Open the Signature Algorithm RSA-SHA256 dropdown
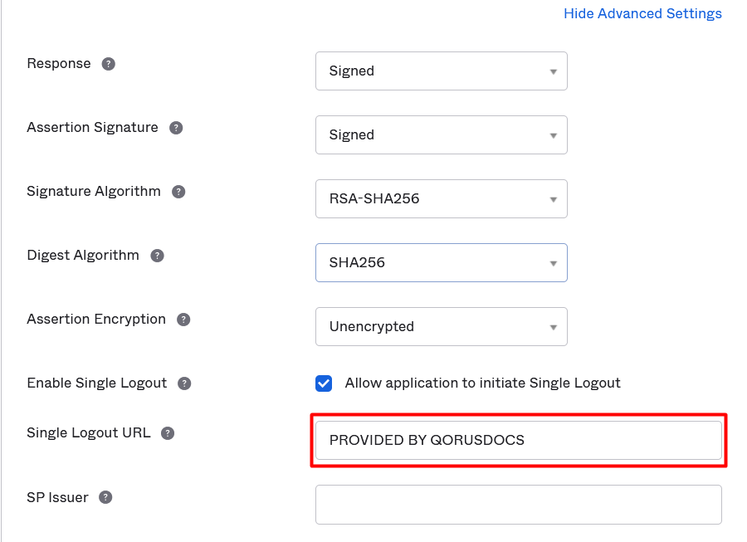 441,199
